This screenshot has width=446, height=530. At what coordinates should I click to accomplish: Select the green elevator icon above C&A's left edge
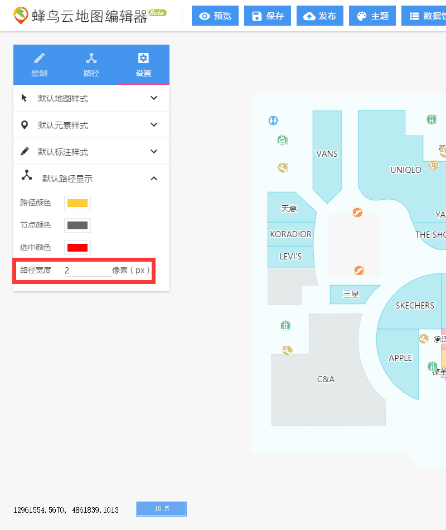click(285, 326)
